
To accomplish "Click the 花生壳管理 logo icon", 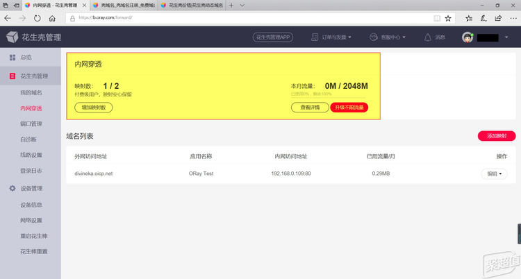I will tap(13, 37).
